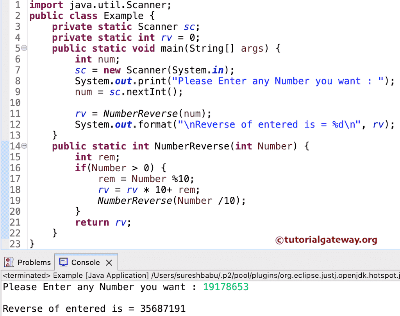Click the Problems tab icon
Viewport: 400px width, 316px height.
pyautogui.click(x=10, y=262)
